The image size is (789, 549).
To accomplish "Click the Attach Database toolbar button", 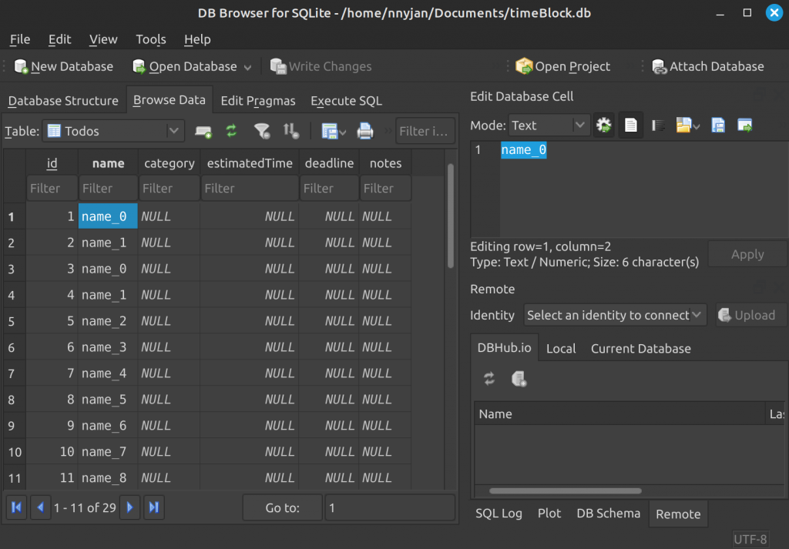I will pos(707,66).
